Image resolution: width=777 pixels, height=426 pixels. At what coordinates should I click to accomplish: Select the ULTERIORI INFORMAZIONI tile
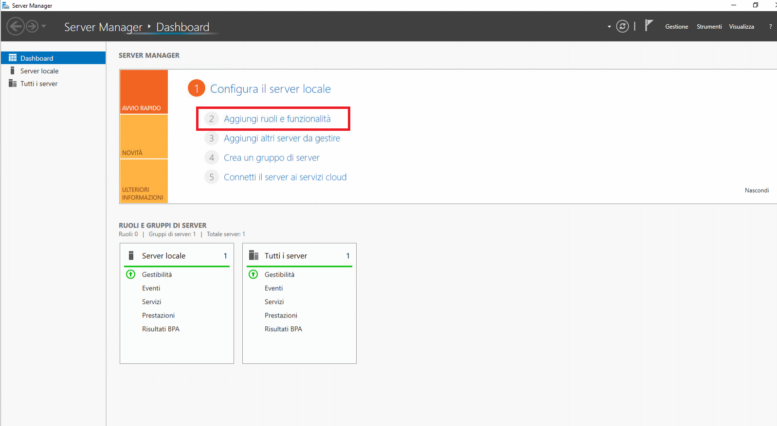[x=144, y=181]
